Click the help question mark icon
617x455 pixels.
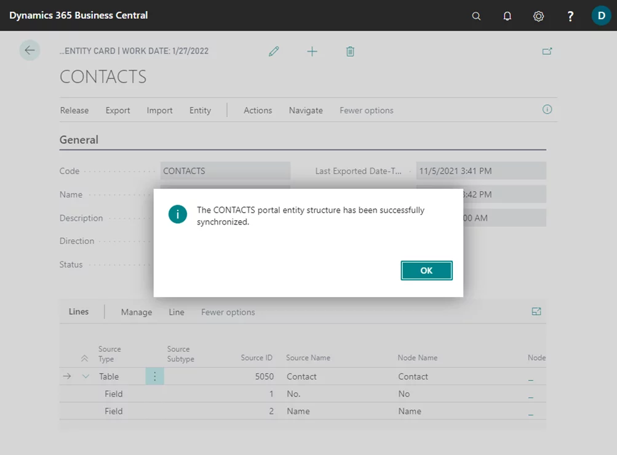(x=570, y=16)
